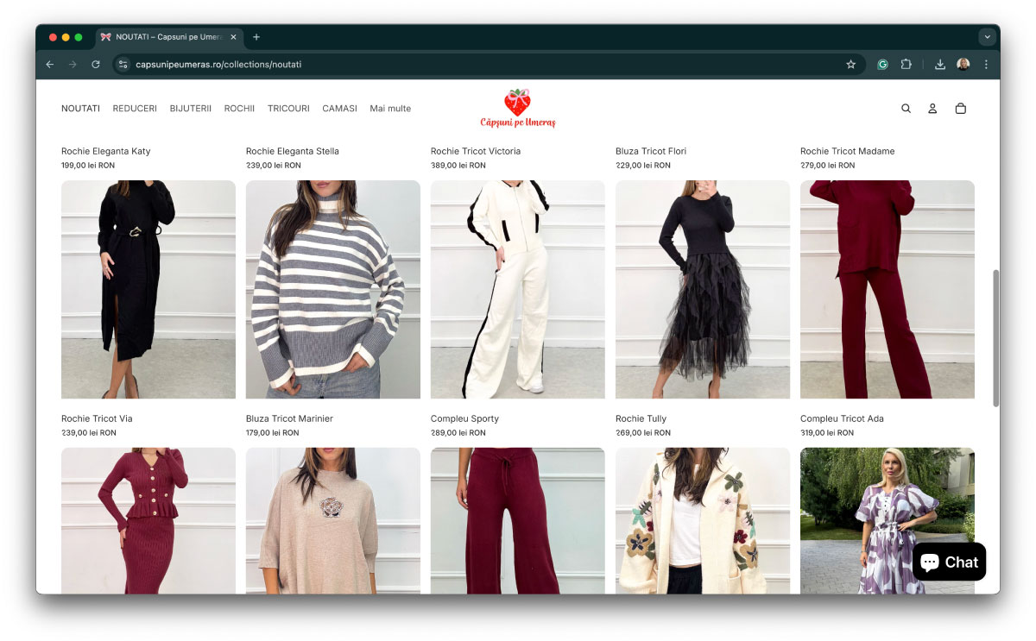Open a new browser tab
Screen dimensions: 1036x641
(256, 37)
